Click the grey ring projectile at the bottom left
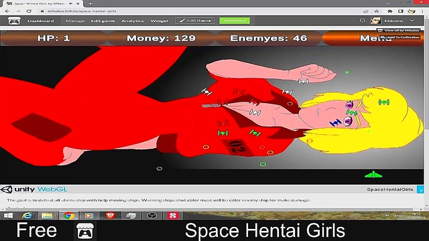 160,169
